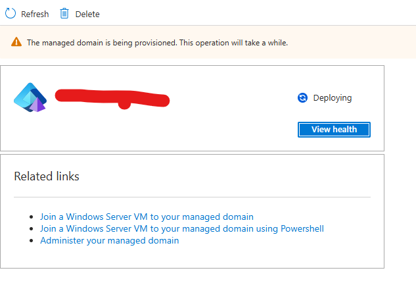Click the managed domain provisioning warning message
Viewport: 416px width, 285px height.
click(157, 43)
